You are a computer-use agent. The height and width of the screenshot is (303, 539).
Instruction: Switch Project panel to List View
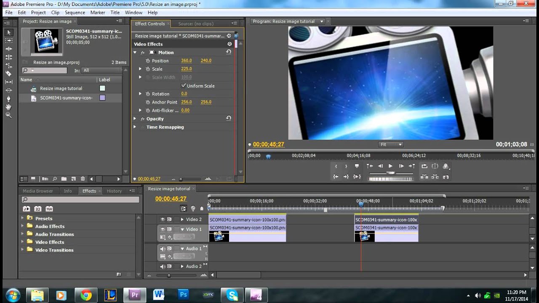(24, 179)
